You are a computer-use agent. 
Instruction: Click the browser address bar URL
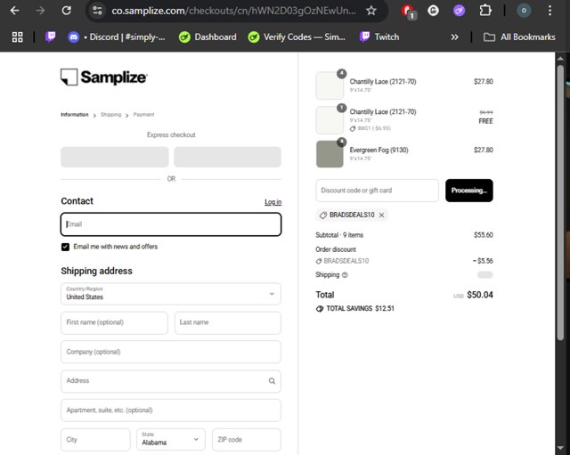pyautogui.click(x=233, y=11)
